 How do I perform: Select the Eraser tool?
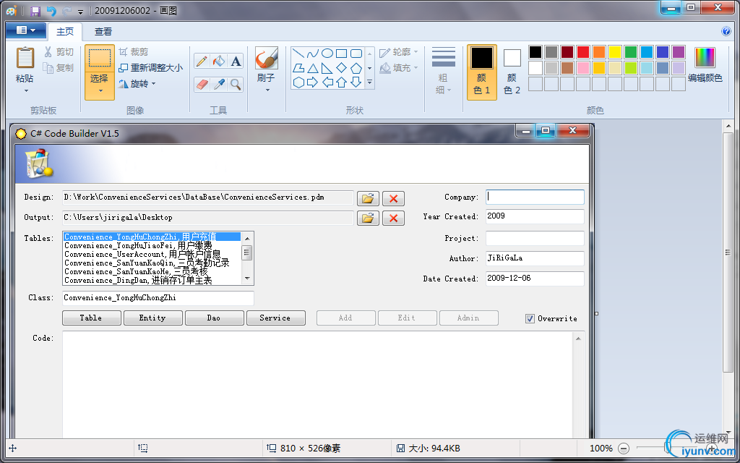tap(202, 85)
